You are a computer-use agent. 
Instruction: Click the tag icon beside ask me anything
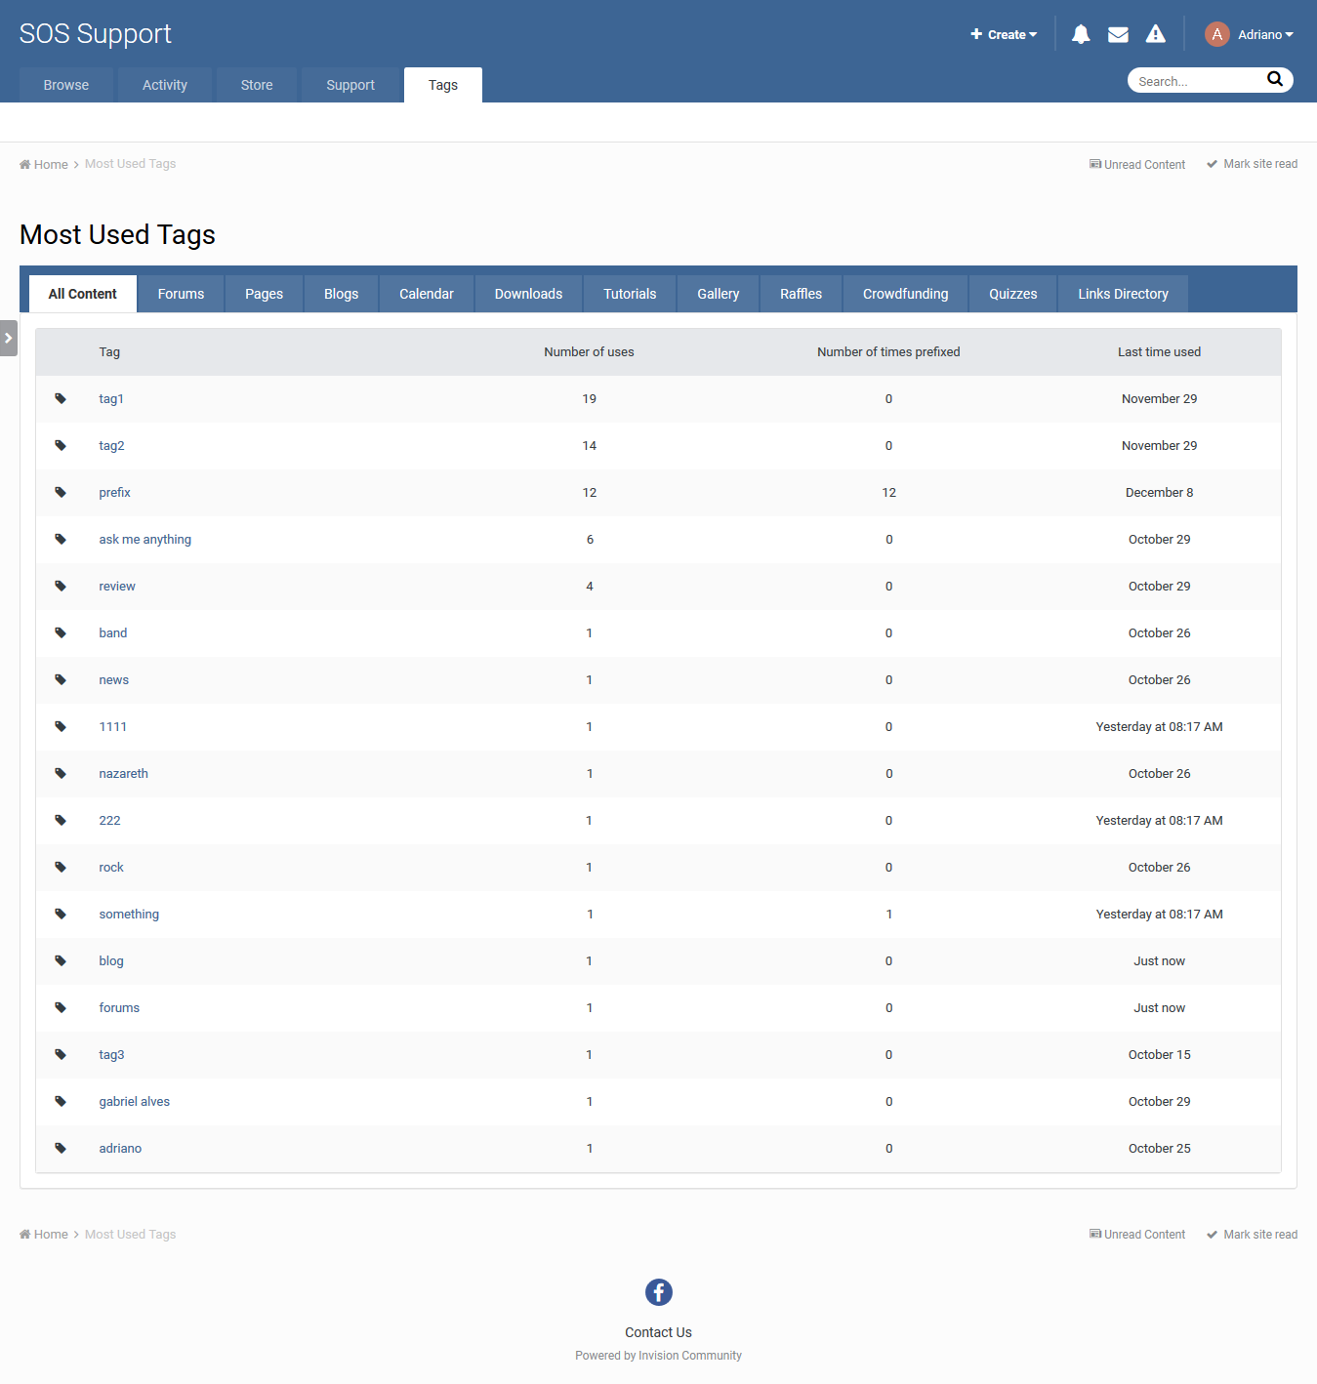click(61, 539)
